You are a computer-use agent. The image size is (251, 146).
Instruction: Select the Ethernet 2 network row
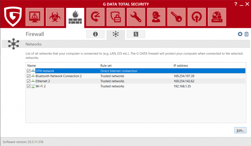[135, 81]
